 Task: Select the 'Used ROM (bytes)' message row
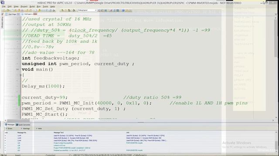pos(139,140)
